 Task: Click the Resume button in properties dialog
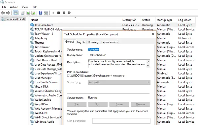coord(141,104)
